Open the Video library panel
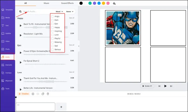 point(5,41)
